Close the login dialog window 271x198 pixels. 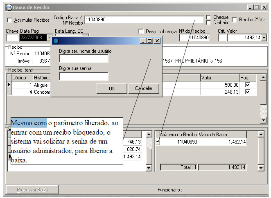click(x=157, y=41)
